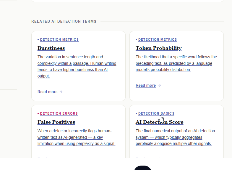Click the Related AI Detection Terms heading
The height and width of the screenshot is (170, 232).
tap(64, 22)
